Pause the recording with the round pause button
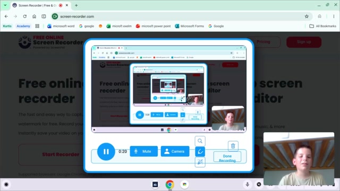Viewport: 340px width, 191px height. 106,152
